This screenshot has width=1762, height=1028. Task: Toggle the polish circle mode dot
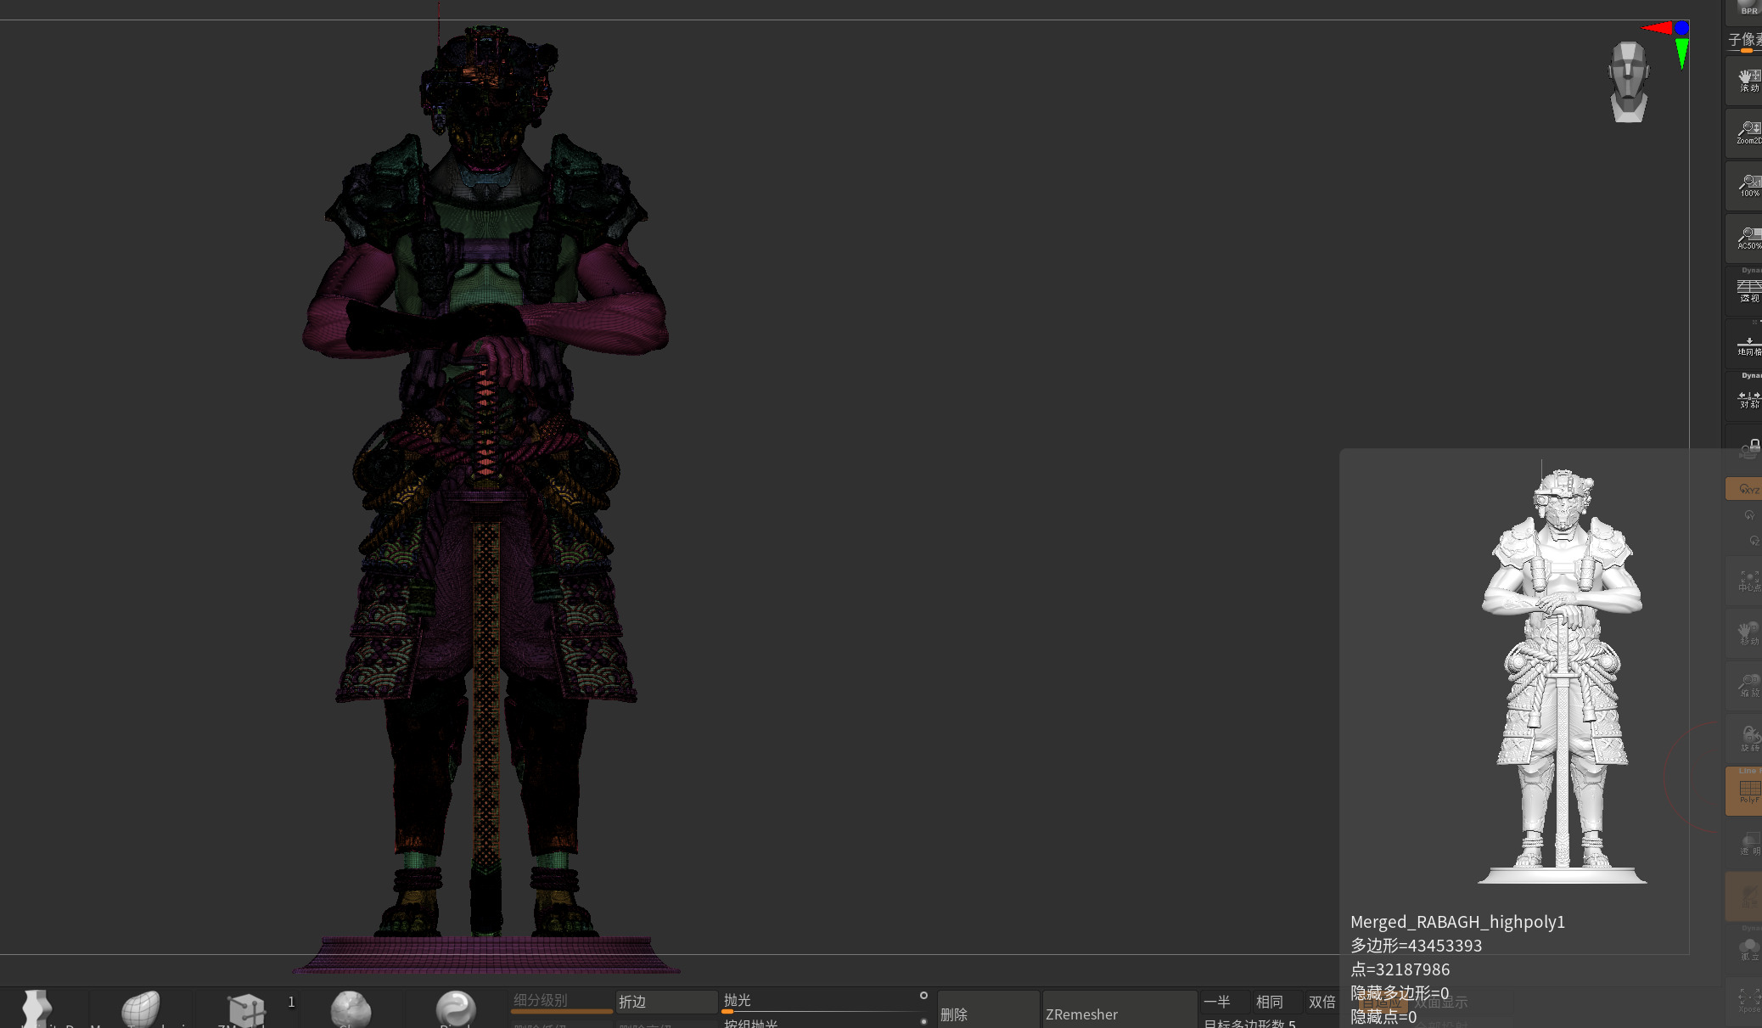[923, 995]
